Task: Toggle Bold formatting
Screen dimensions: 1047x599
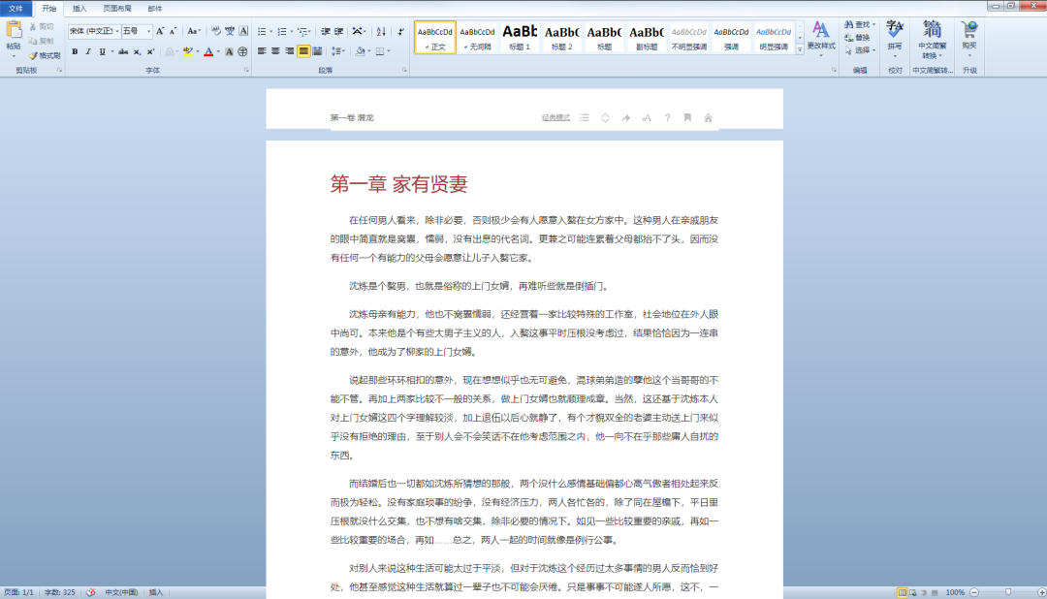Action: point(75,51)
